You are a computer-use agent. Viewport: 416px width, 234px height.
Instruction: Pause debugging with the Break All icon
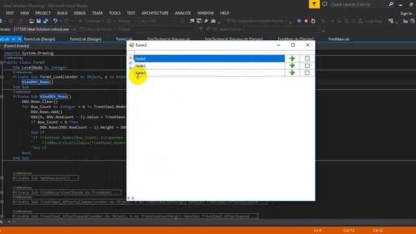click(x=299, y=21)
